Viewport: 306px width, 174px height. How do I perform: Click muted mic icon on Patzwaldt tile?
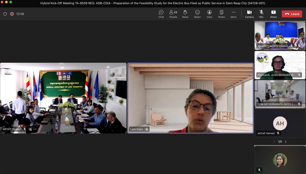point(299,75)
